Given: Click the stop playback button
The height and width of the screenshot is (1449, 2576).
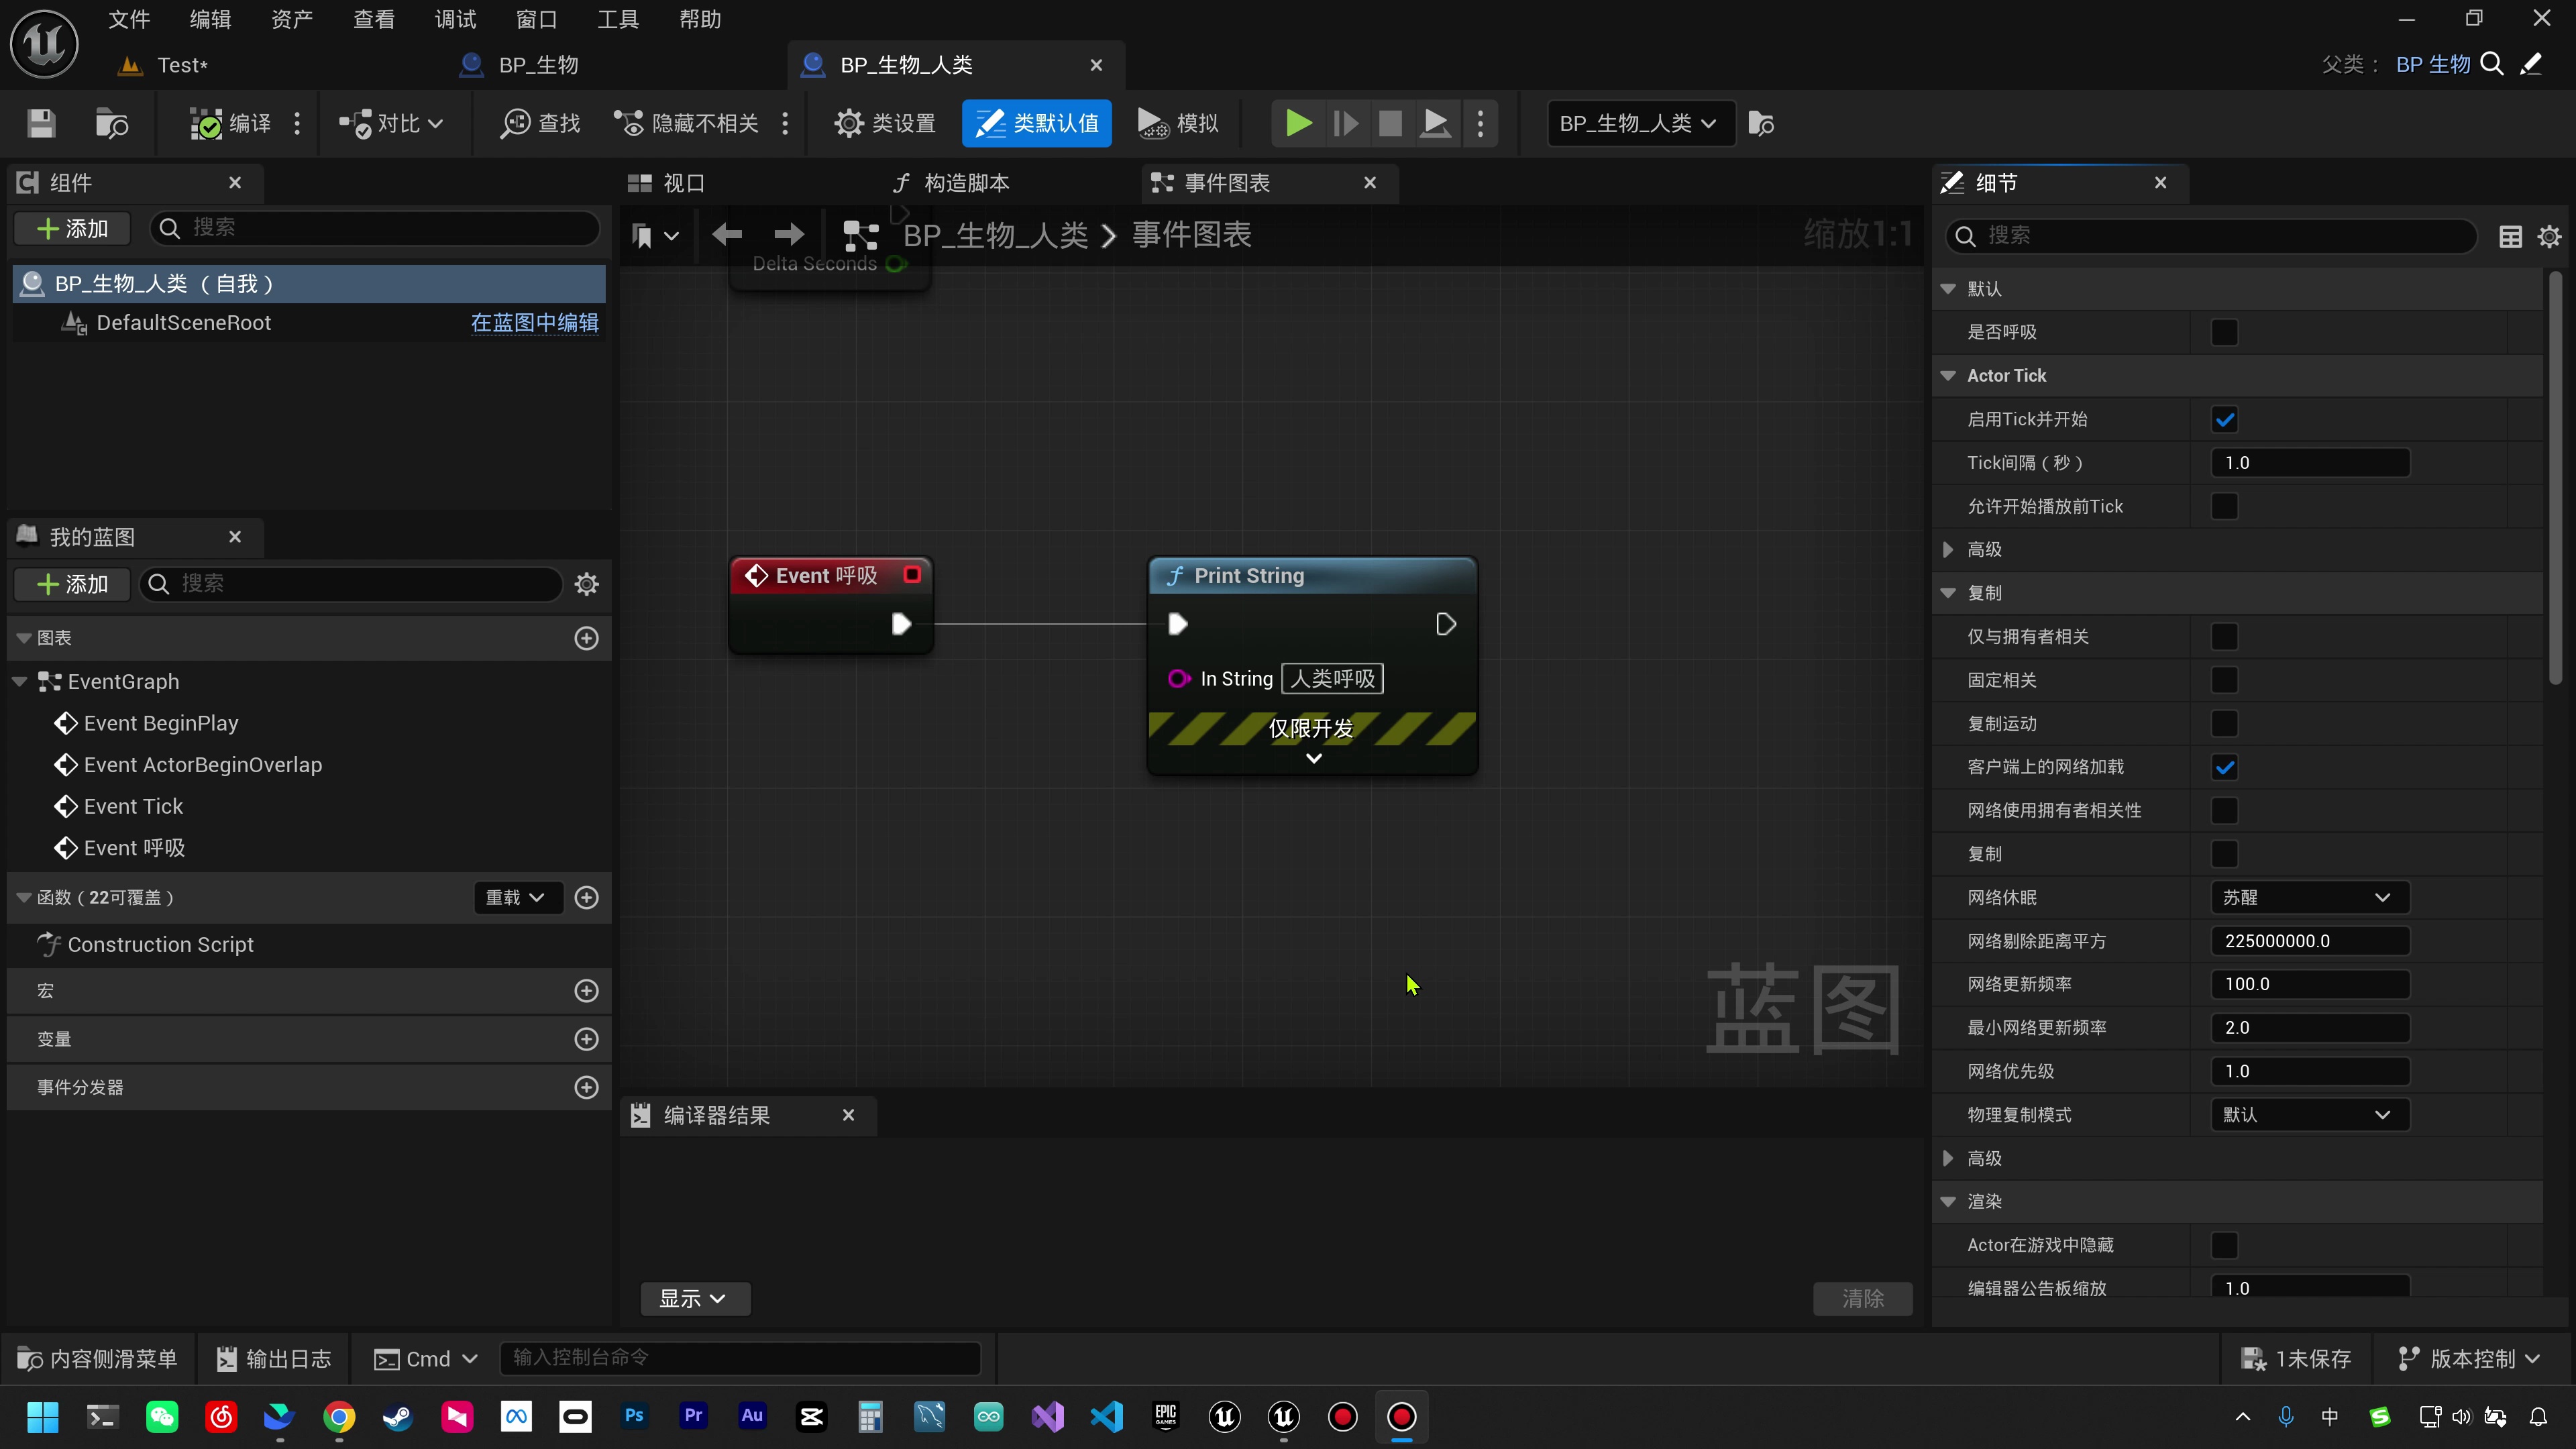Looking at the screenshot, I should (x=1390, y=123).
